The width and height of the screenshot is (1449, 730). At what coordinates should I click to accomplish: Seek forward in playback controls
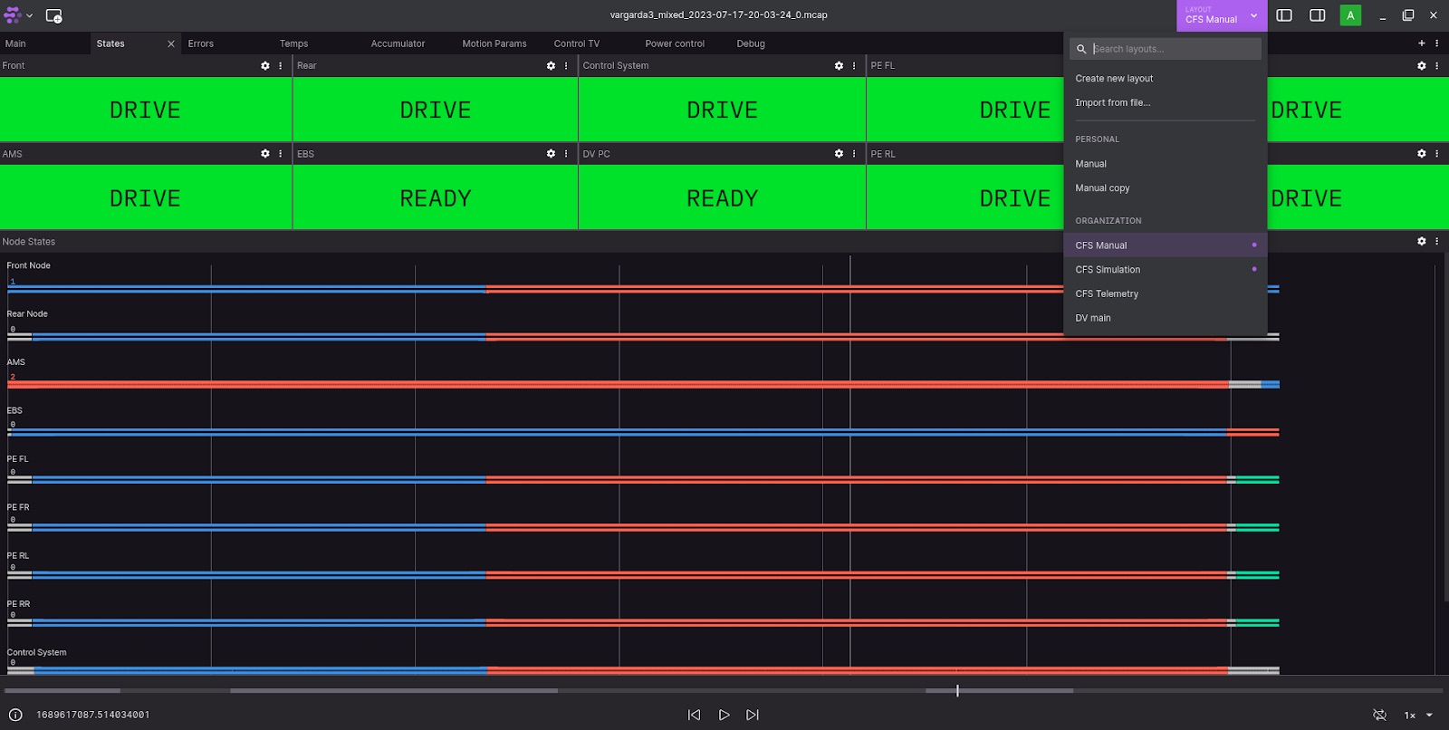[x=752, y=715]
